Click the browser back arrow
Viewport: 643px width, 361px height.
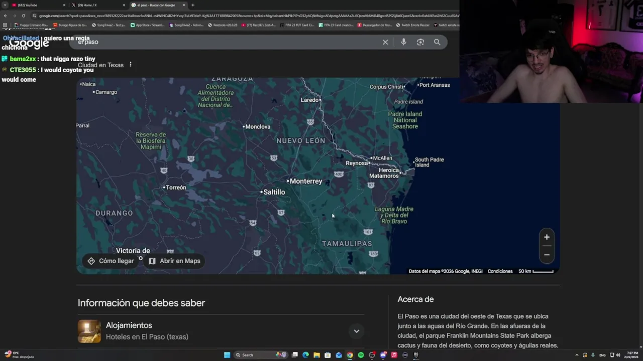click(5, 16)
